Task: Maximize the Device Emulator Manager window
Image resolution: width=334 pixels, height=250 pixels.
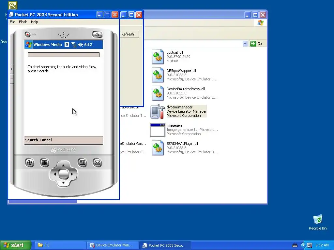Action: click(x=131, y=15)
